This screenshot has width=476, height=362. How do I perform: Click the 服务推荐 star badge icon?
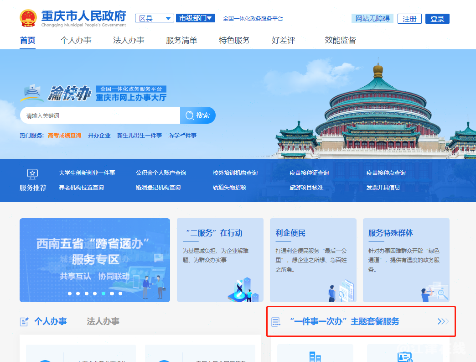click(32, 174)
